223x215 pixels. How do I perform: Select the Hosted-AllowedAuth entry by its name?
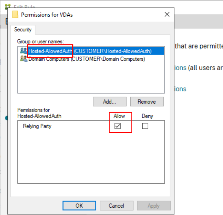pyautogui.click(x=50, y=51)
